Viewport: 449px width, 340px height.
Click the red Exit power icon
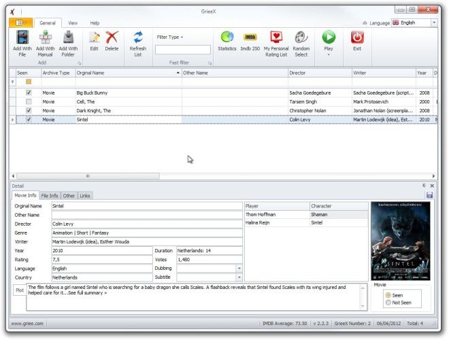point(357,37)
